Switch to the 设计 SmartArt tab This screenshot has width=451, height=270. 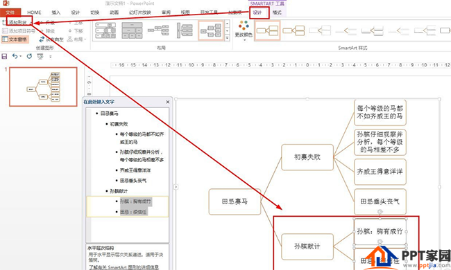[257, 12]
